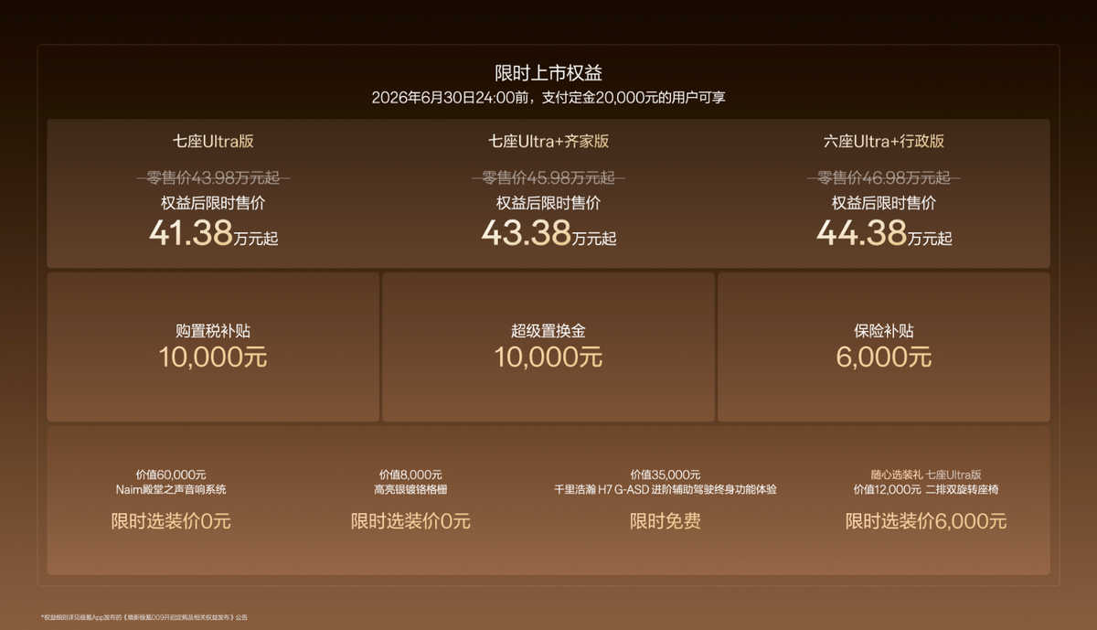Click the struck-through '零售价46.98万元起' price

884,177
